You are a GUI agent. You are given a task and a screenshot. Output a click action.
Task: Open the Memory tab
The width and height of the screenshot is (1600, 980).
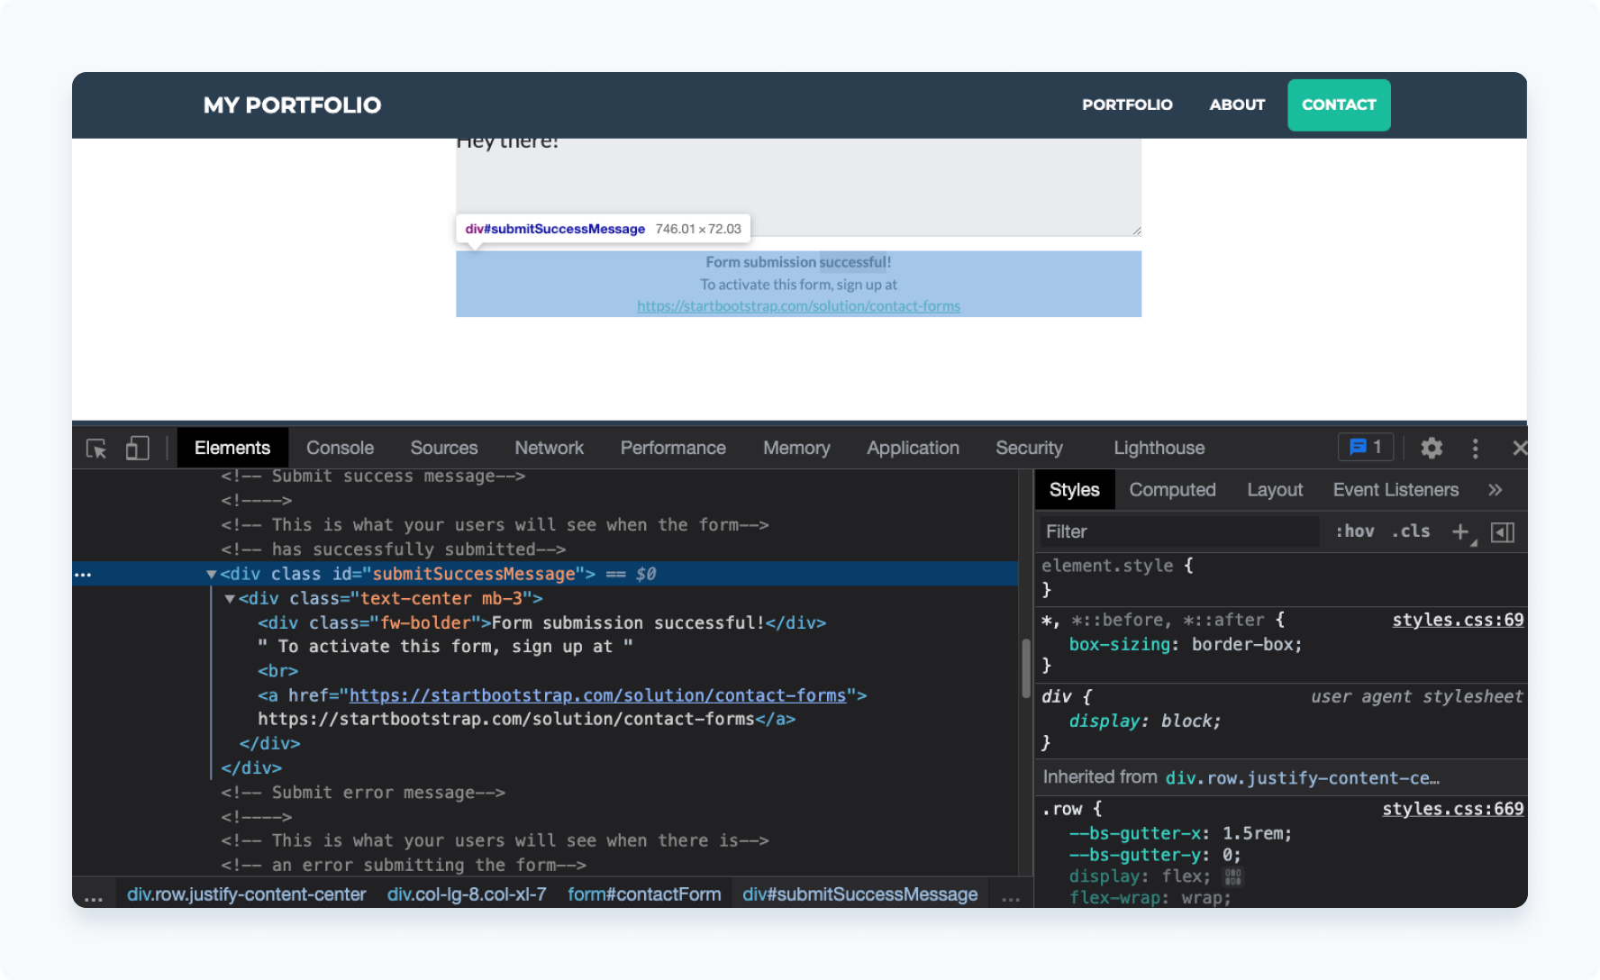(796, 448)
